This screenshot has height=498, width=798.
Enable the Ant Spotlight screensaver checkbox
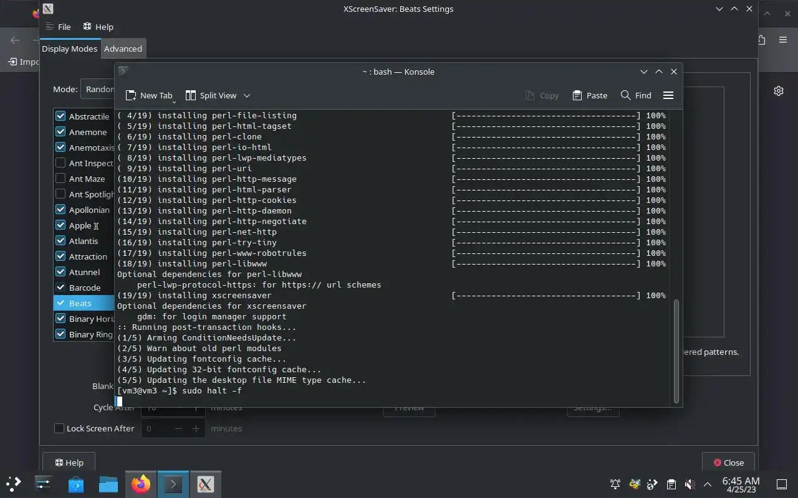60,194
